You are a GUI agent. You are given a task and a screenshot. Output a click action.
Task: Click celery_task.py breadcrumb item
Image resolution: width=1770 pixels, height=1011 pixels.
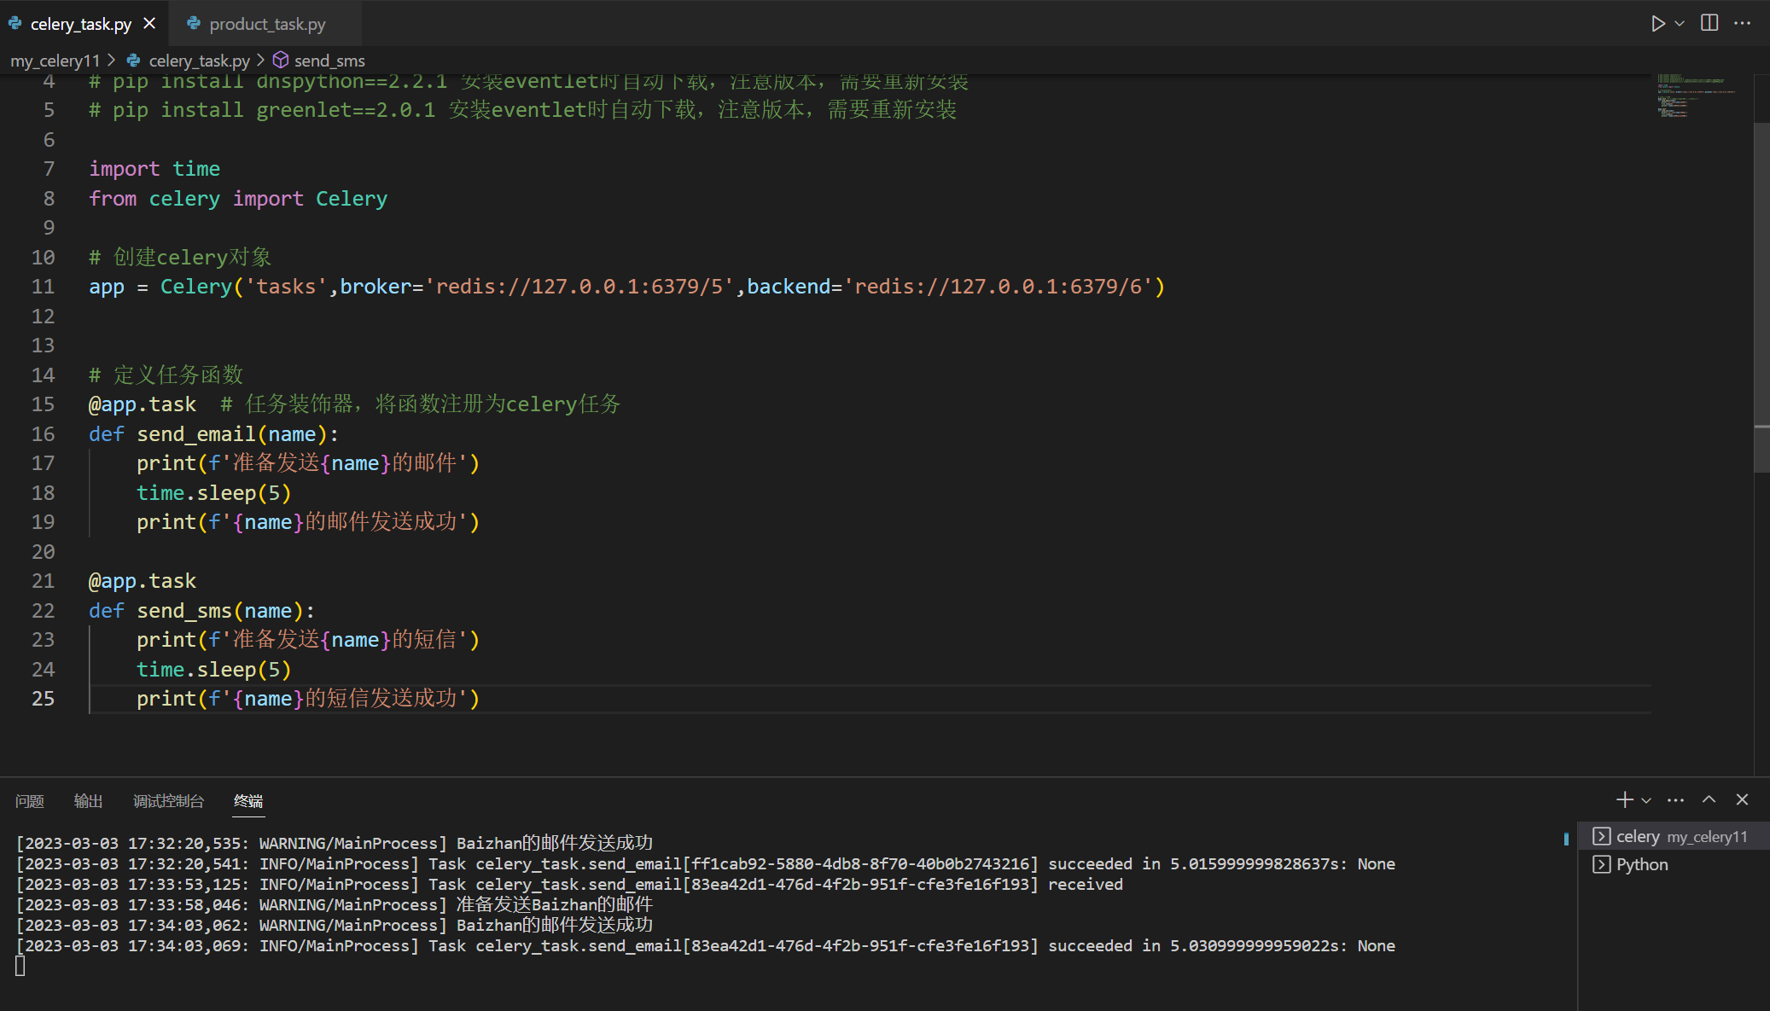pyautogui.click(x=199, y=61)
